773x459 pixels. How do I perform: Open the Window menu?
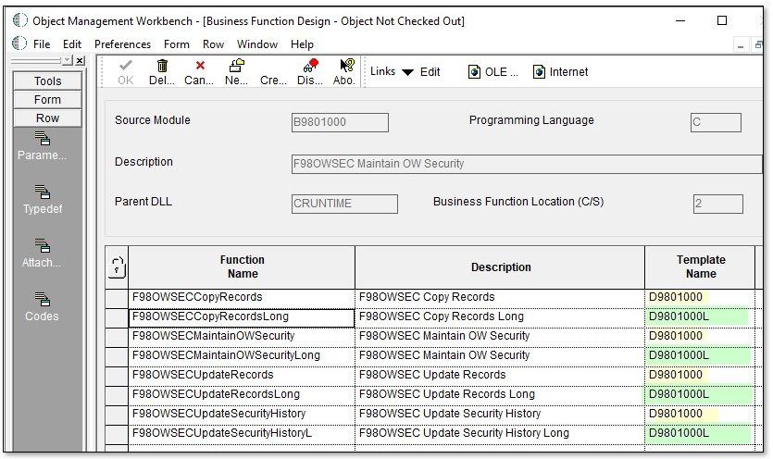[x=256, y=44]
